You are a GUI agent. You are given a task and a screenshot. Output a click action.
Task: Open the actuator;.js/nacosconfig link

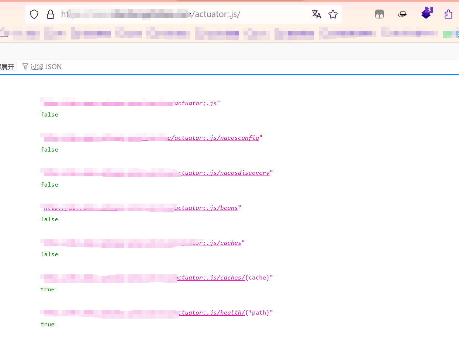tap(213, 138)
